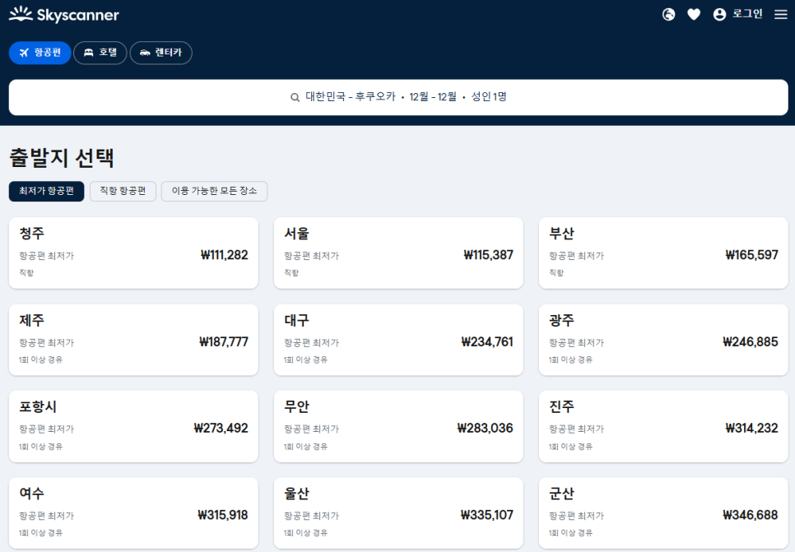
Task: Select 이용 가능한 모든 장소 filter
Action: click(214, 191)
